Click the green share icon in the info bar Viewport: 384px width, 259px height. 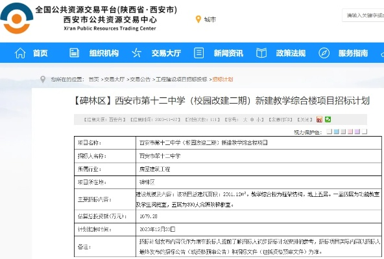point(328,119)
